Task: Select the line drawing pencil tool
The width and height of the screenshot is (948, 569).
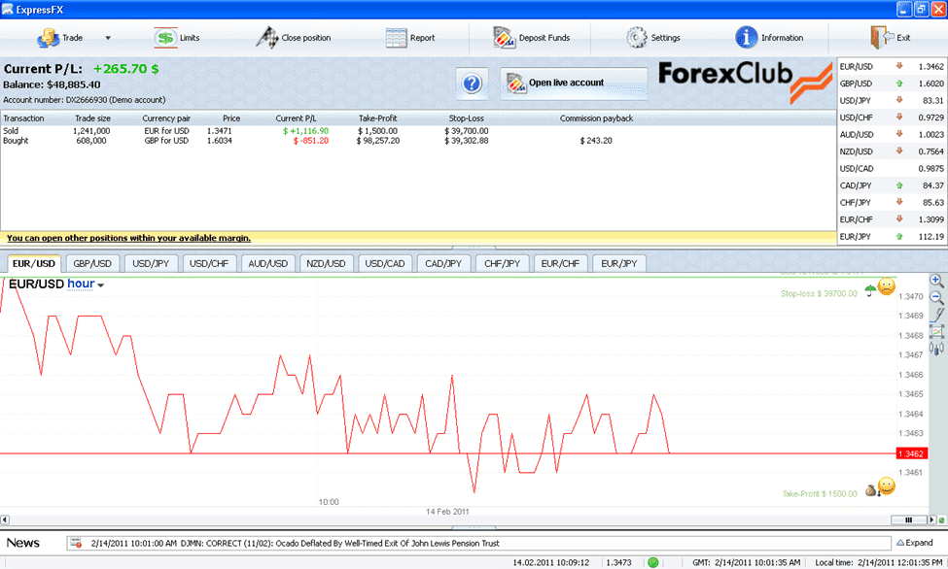Action: pos(937,314)
